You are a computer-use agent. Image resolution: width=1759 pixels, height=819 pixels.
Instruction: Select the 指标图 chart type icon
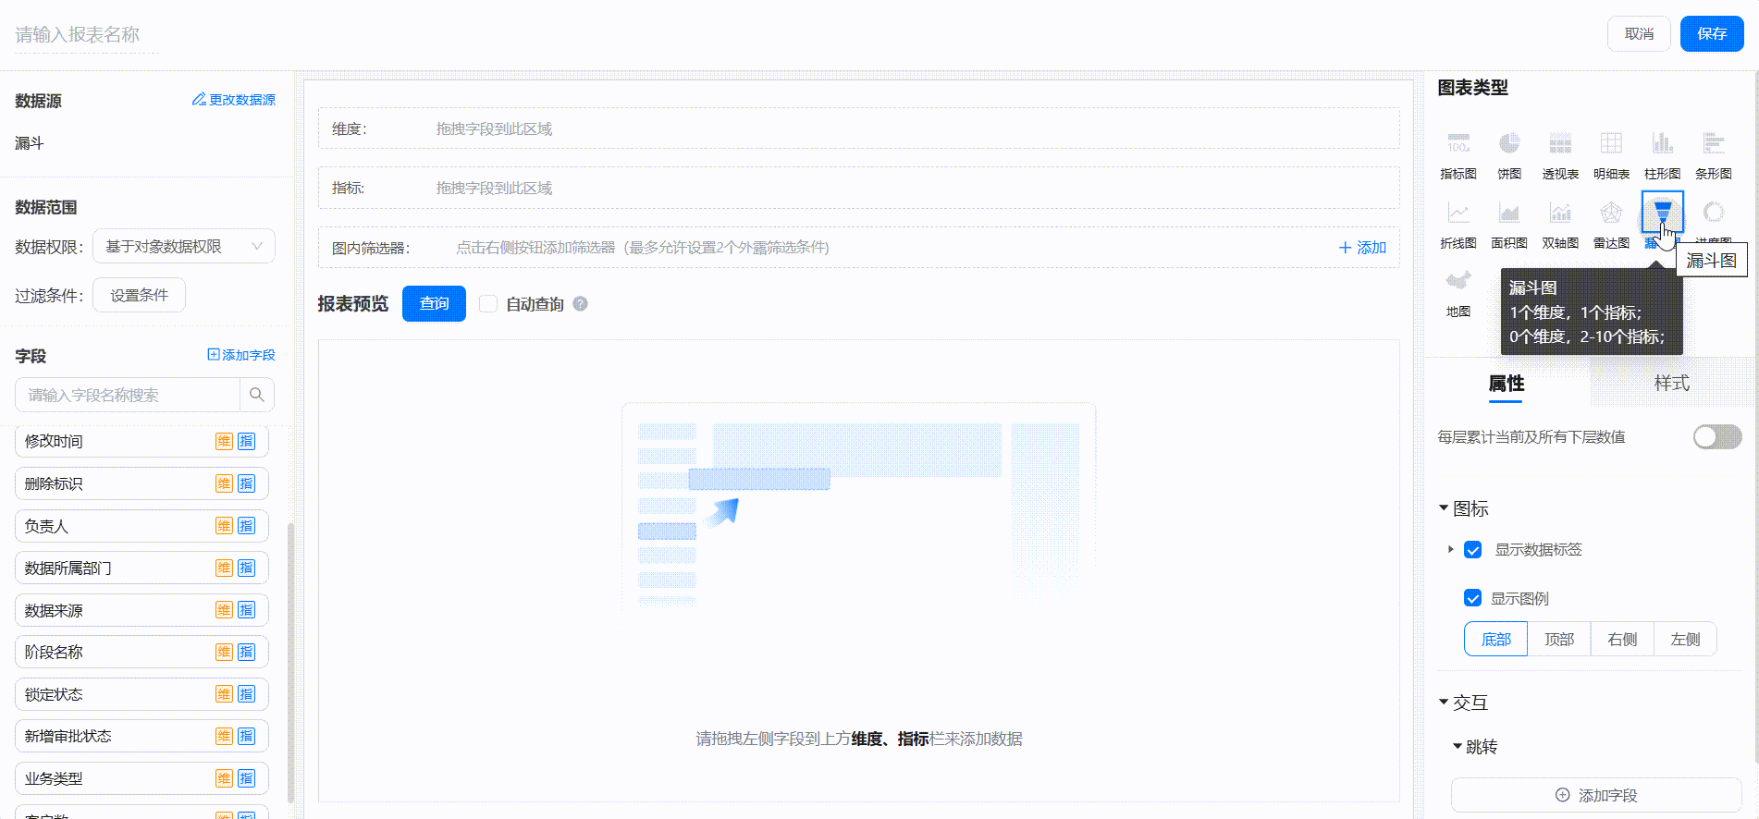point(1458,143)
